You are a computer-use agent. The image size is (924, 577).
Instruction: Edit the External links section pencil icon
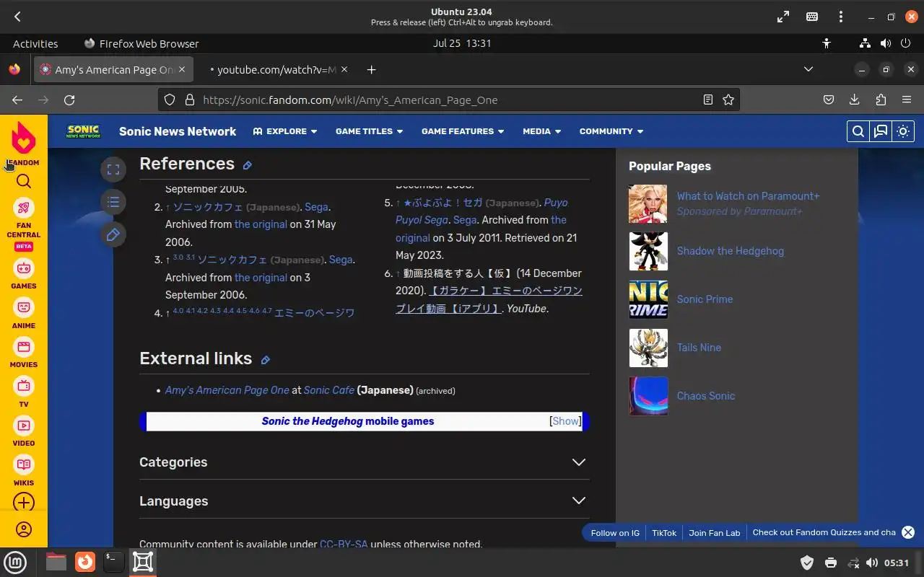pos(265,360)
